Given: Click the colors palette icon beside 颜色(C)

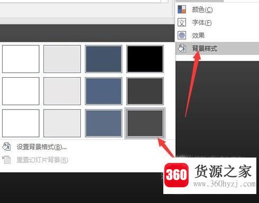Looking at the screenshot, I should pos(182,10).
